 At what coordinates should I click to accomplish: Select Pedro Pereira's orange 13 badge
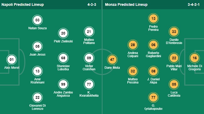(x=153, y=18)
